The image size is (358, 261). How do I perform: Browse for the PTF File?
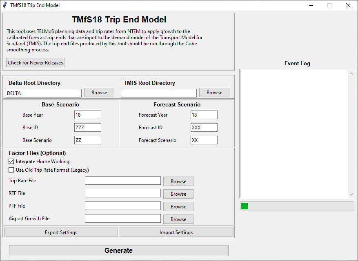pos(178,206)
